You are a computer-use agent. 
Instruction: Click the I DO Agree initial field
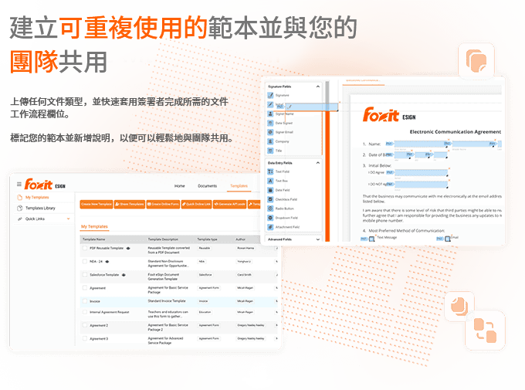click(x=422, y=173)
